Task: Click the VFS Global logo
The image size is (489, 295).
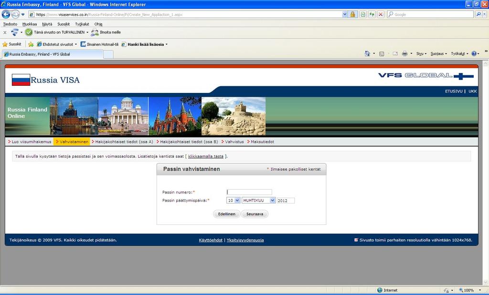Action: tap(425, 76)
